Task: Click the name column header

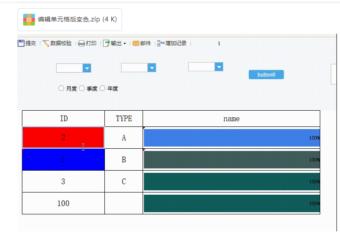Action: pyautogui.click(x=232, y=119)
